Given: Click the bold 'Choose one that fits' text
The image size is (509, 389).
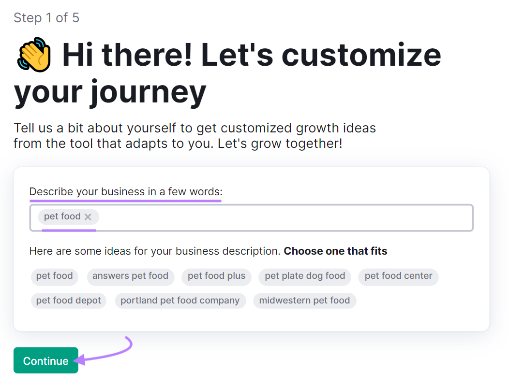Looking at the screenshot, I should tap(335, 251).
